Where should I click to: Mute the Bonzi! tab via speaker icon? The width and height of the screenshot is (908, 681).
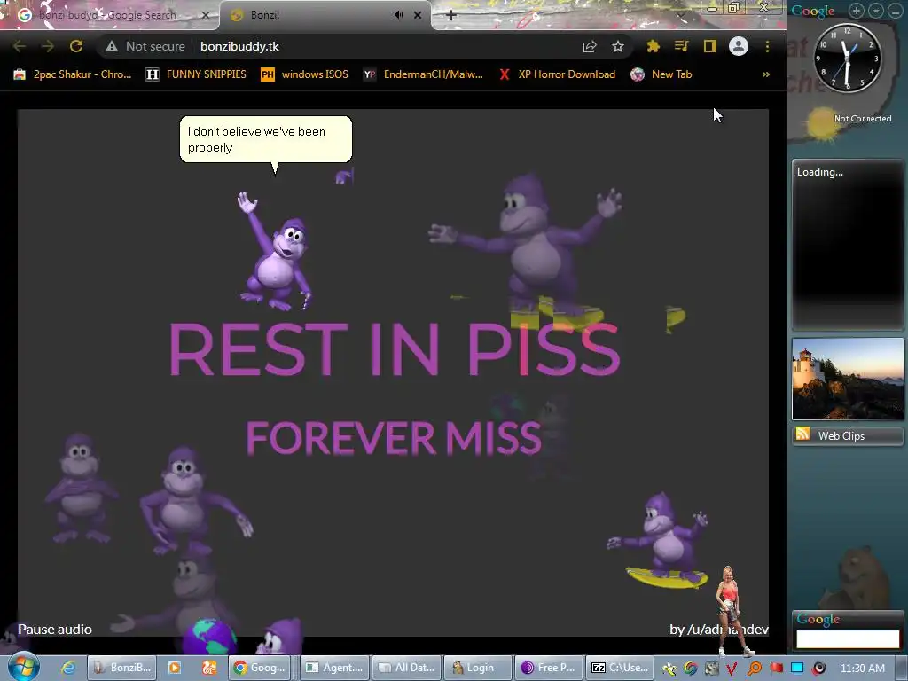(398, 15)
